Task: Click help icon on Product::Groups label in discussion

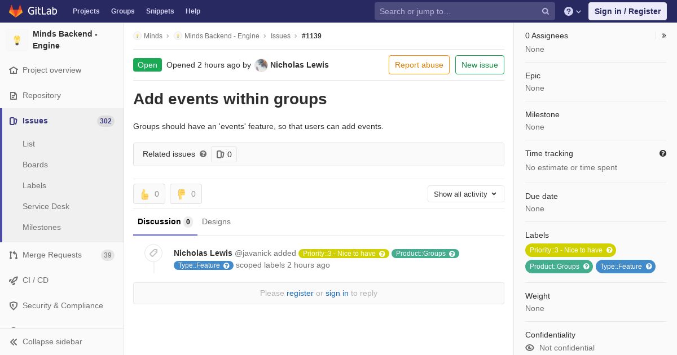Action: tap(452, 254)
